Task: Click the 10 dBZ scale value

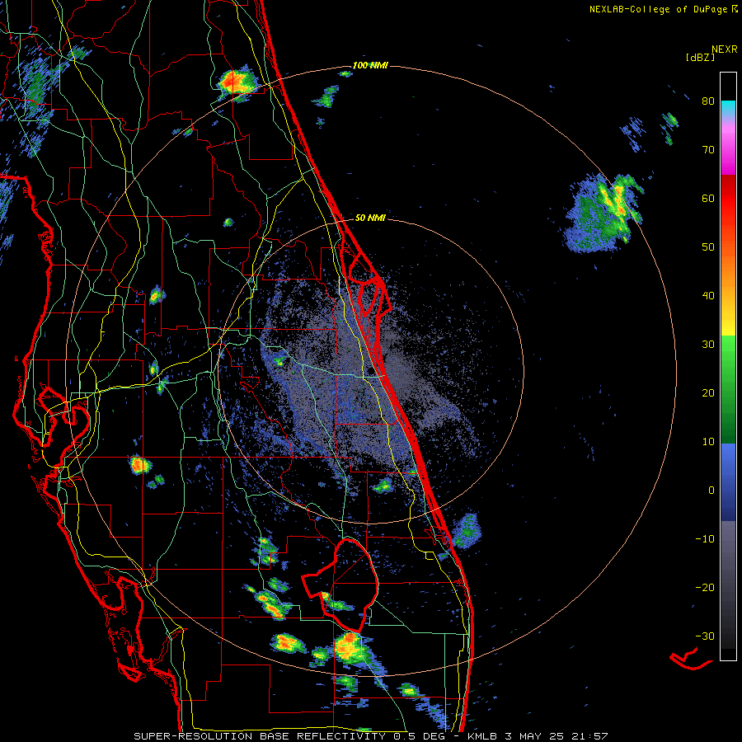Action: click(708, 442)
